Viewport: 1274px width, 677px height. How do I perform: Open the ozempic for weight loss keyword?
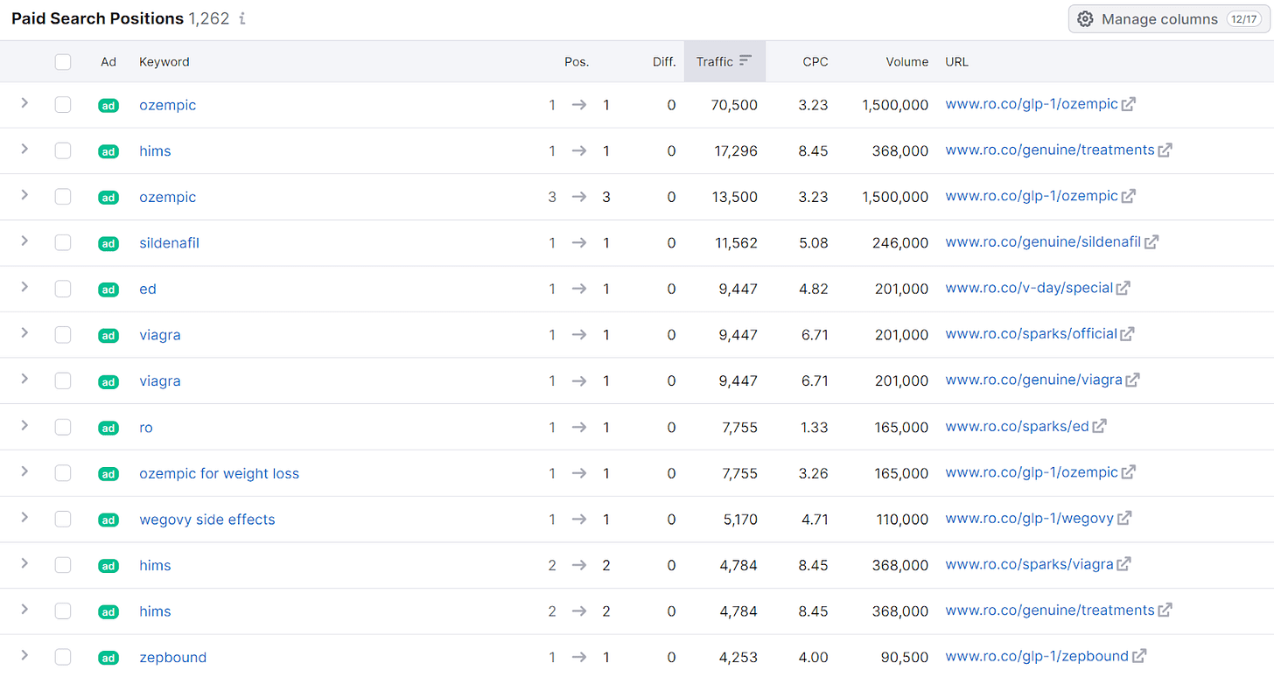[x=219, y=473]
